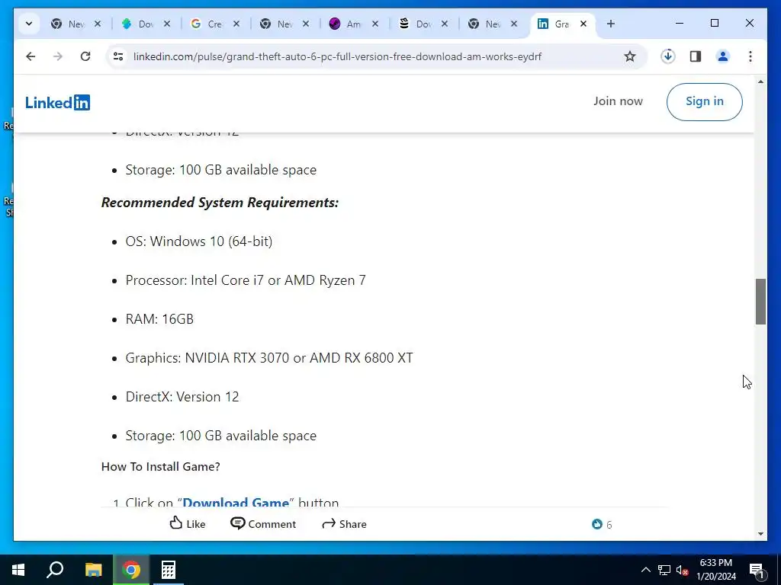The width and height of the screenshot is (781, 585).
Task: Bookmark this page with star icon
Action: pos(630,56)
